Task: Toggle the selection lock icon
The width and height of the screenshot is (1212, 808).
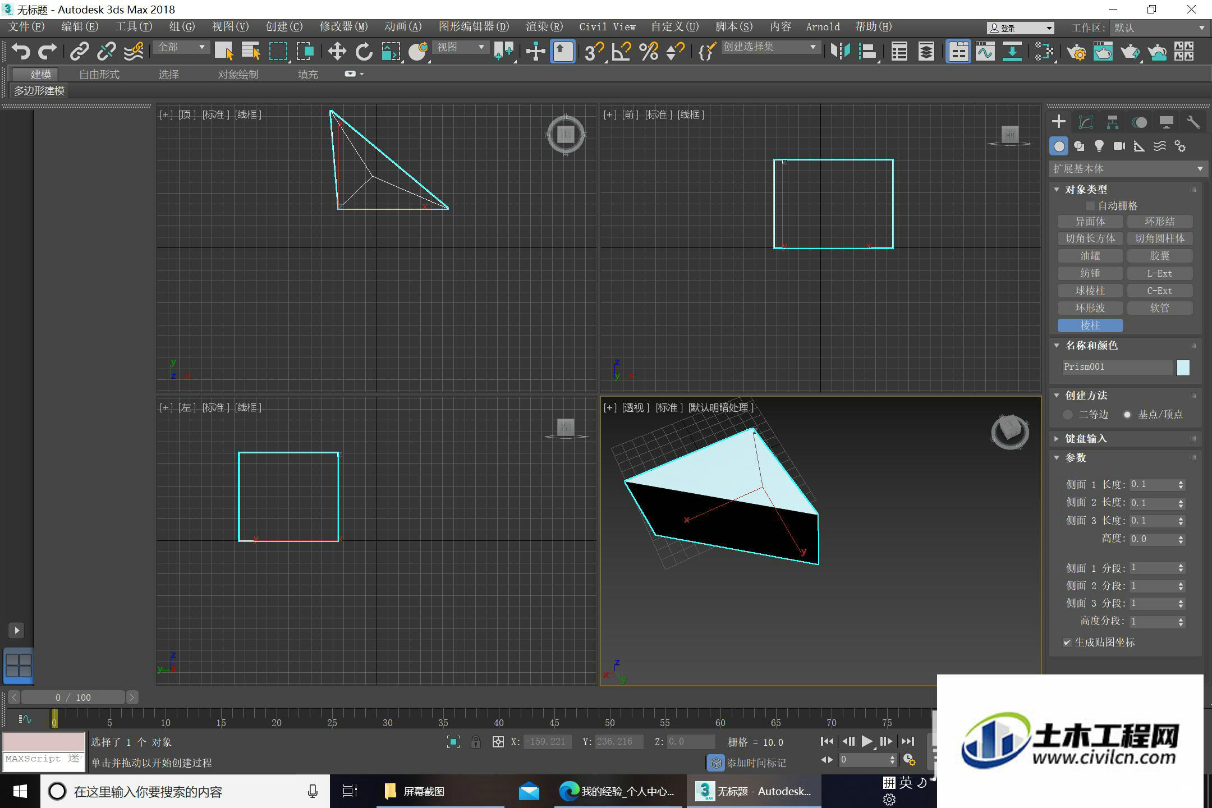Action: 475,742
